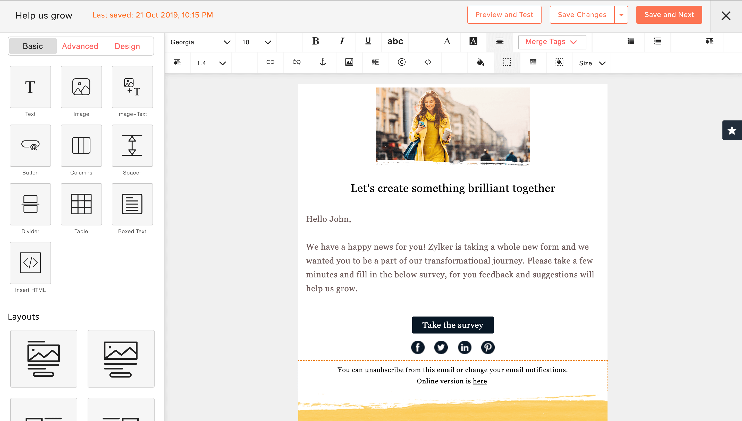Click the copyright special character icon
742x421 pixels.
[402, 62]
